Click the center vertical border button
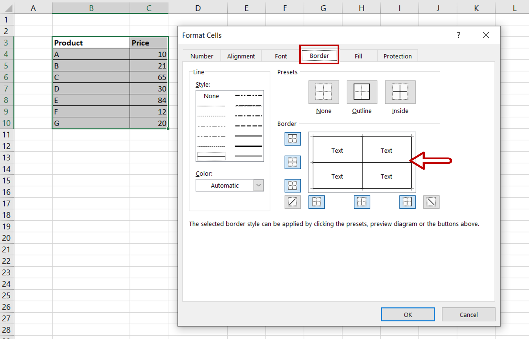This screenshot has width=529, height=339. point(361,202)
